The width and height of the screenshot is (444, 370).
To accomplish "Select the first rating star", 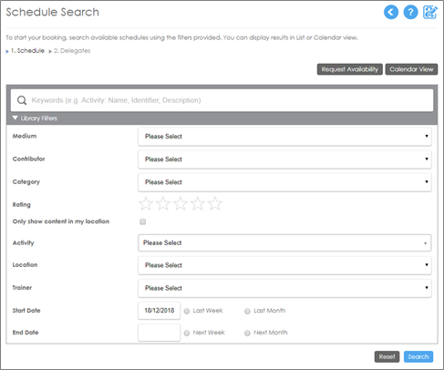I will tap(146, 203).
